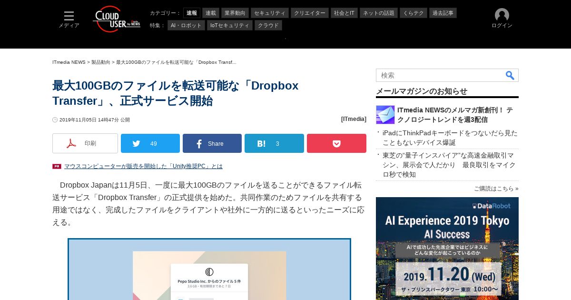The image size is (571, 300).
Task: Click the AI Experience 2019 Tokyo banner
Action: 447,249
